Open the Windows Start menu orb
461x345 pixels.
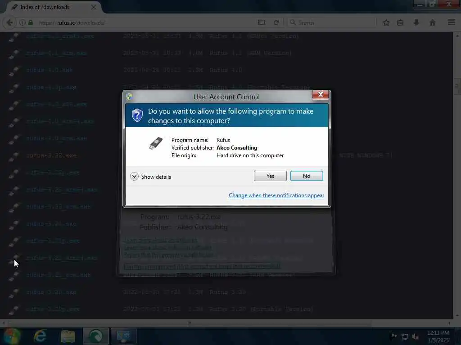point(11,336)
